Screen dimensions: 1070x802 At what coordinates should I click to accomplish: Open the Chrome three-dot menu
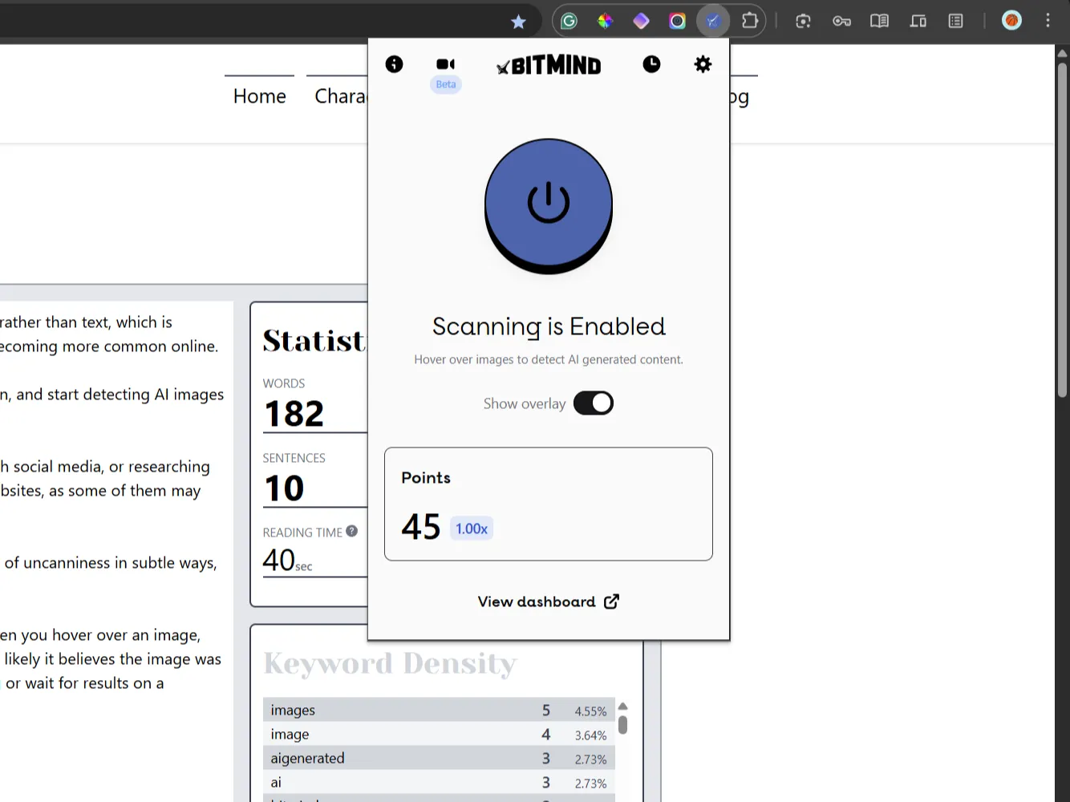(1048, 21)
